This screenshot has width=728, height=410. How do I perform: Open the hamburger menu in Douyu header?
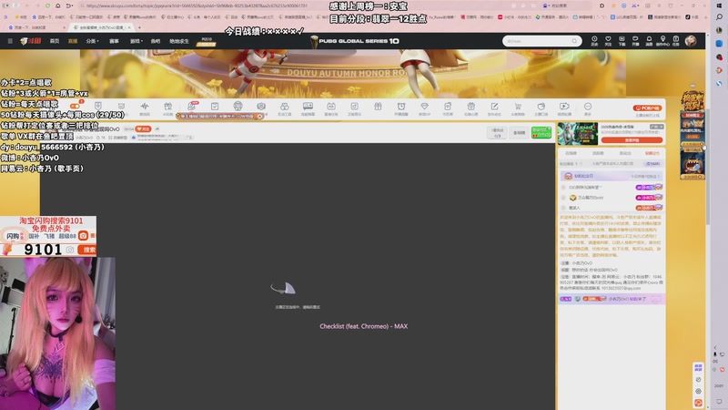[10, 41]
